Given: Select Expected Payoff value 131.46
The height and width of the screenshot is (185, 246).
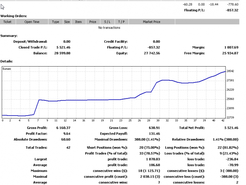Looking at the screenshot, I should click(154, 134).
